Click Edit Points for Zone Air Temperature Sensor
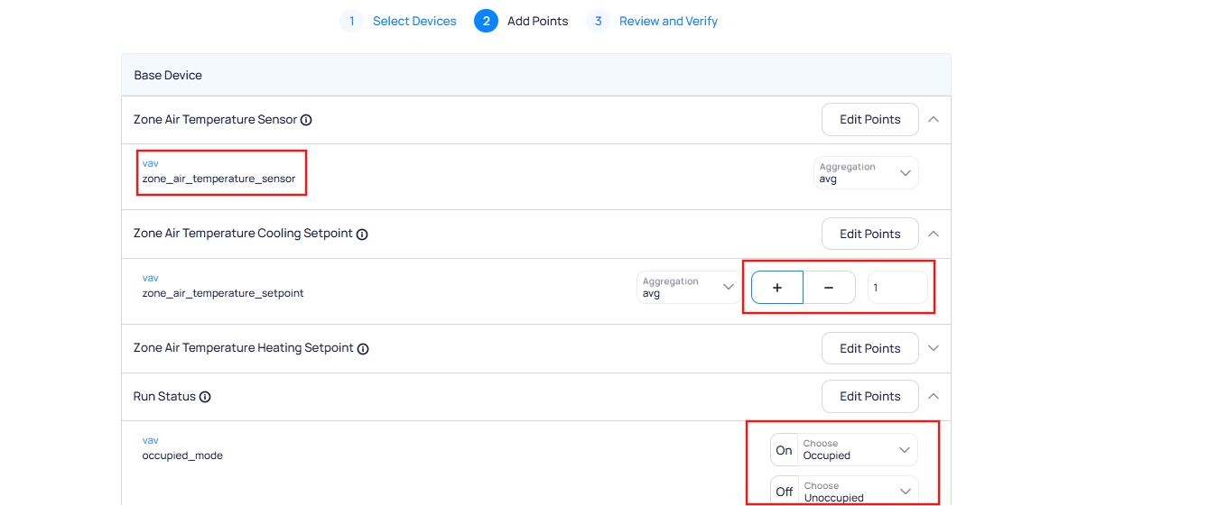The height and width of the screenshot is (506, 1208). pos(869,119)
